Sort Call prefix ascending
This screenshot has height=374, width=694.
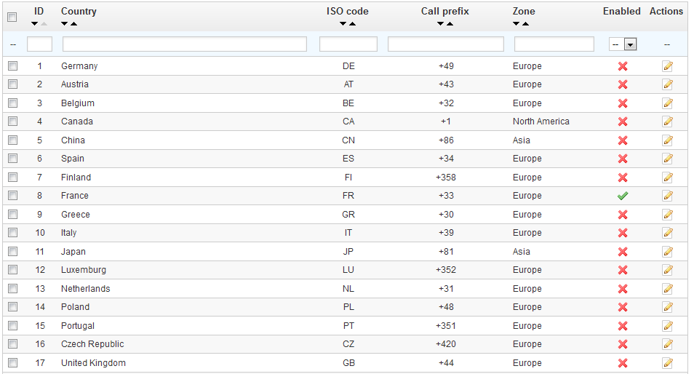pyautogui.click(x=450, y=24)
